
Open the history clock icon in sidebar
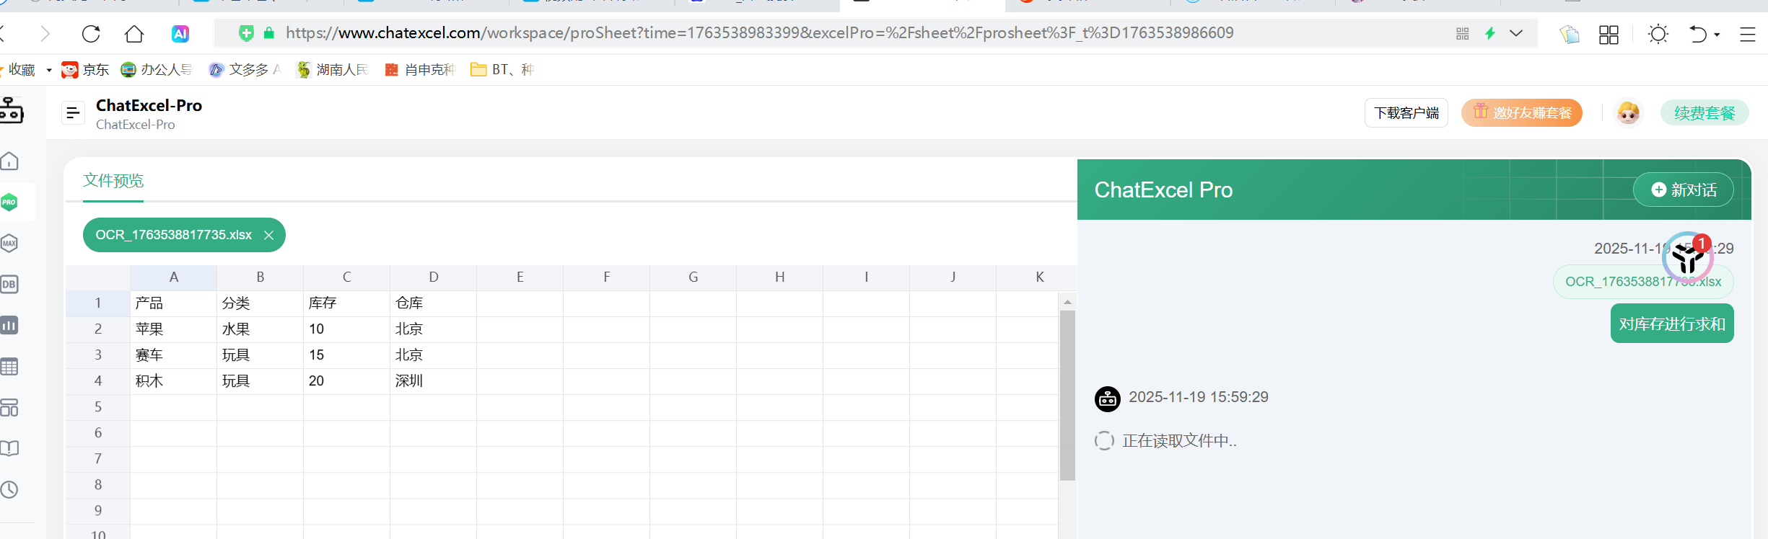(x=9, y=489)
